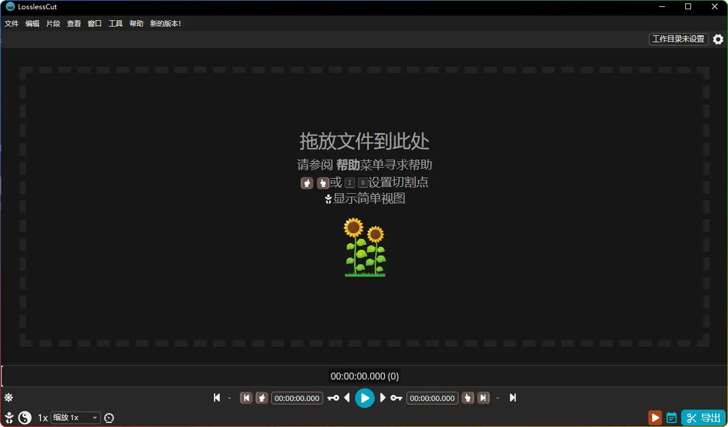
Task: Toggle simple view with the seedling icon
Action: point(9,418)
